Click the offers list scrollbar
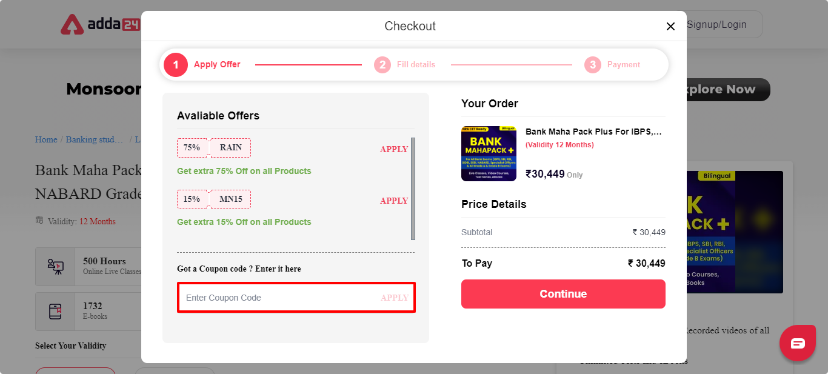828x374 pixels. [x=413, y=189]
